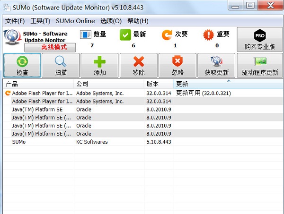Click the green checkmark 最新 icon

click(125, 34)
